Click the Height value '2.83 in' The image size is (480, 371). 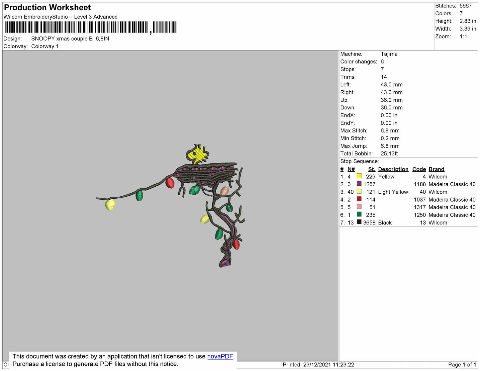pyautogui.click(x=468, y=21)
